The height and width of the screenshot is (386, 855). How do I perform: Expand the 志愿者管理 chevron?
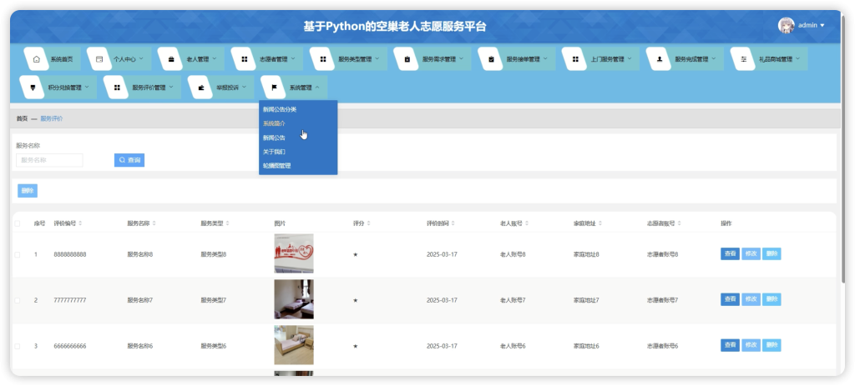293,58
